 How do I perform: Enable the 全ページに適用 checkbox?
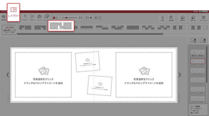click(x=5, y=32)
